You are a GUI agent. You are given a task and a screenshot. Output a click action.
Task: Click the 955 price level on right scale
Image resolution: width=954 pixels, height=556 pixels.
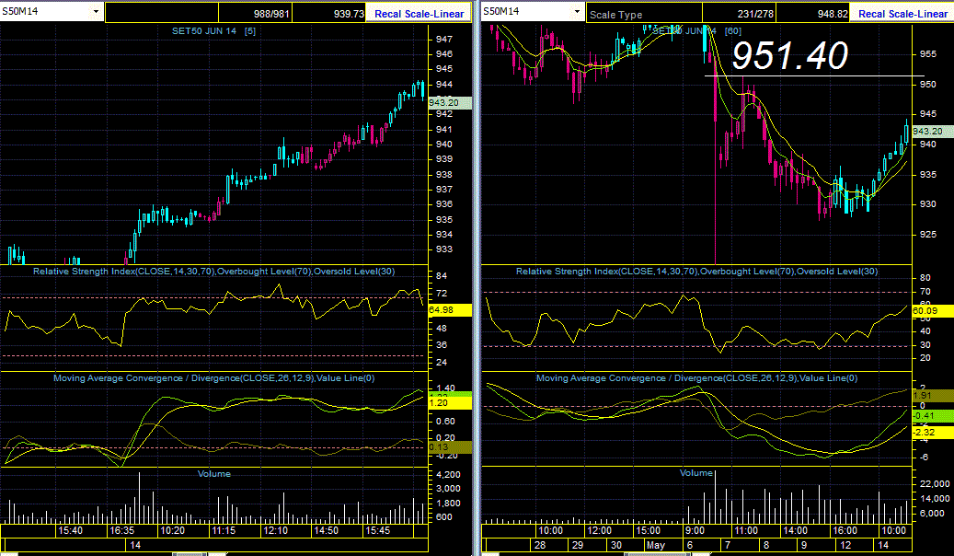pos(928,54)
